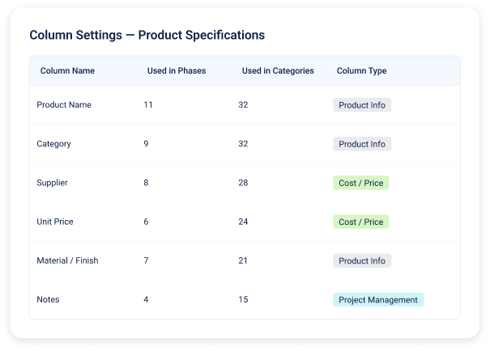Select the Project Management tag

(378, 299)
